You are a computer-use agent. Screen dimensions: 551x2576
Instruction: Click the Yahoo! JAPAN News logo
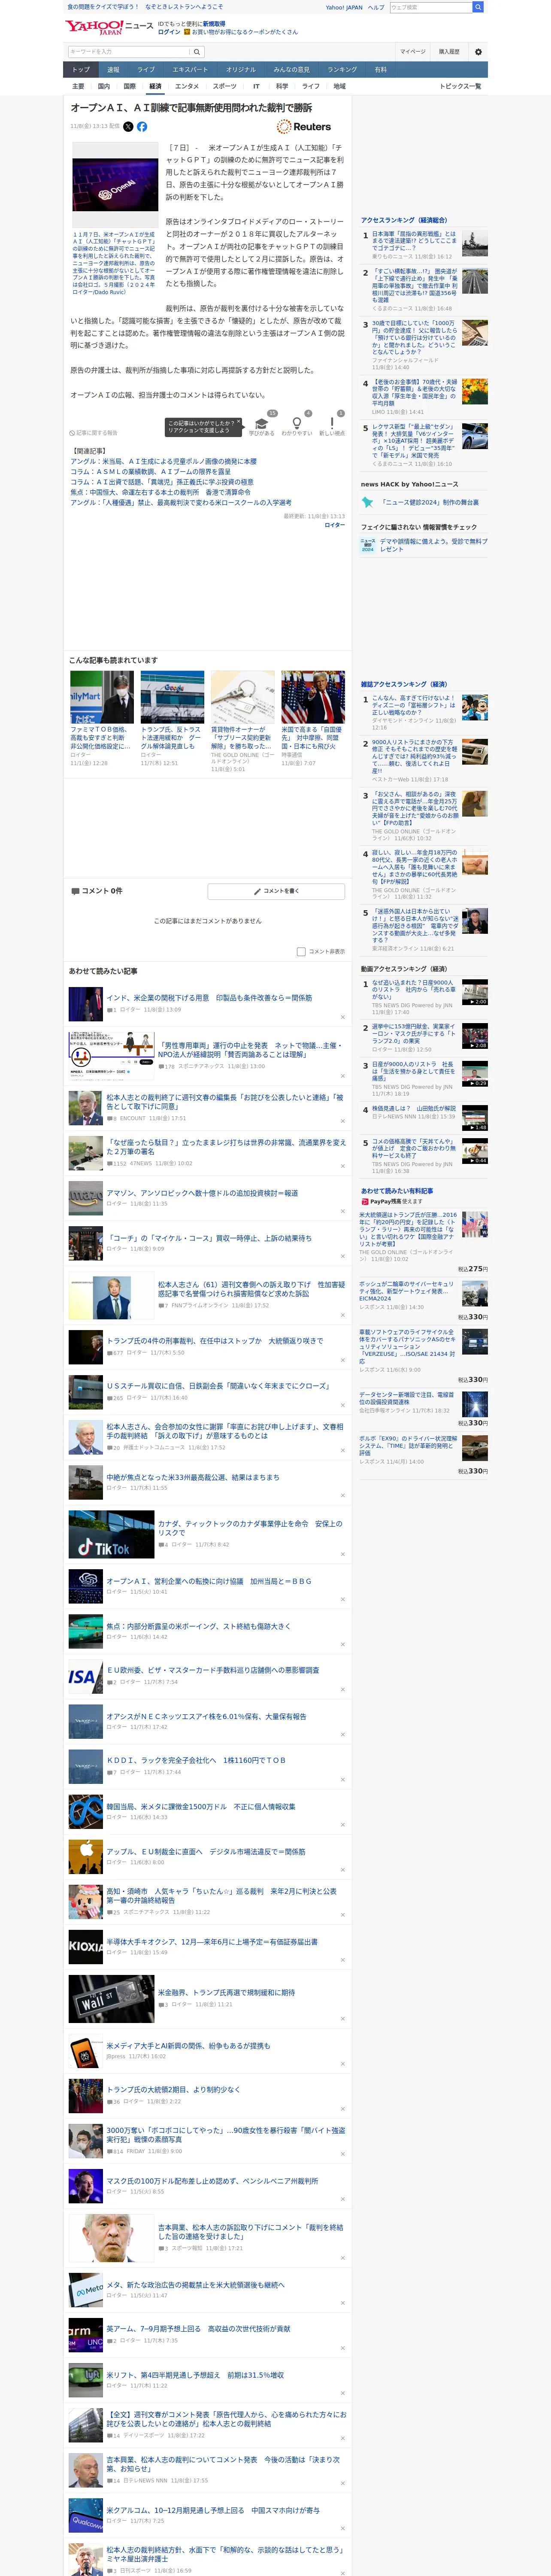pos(109,27)
